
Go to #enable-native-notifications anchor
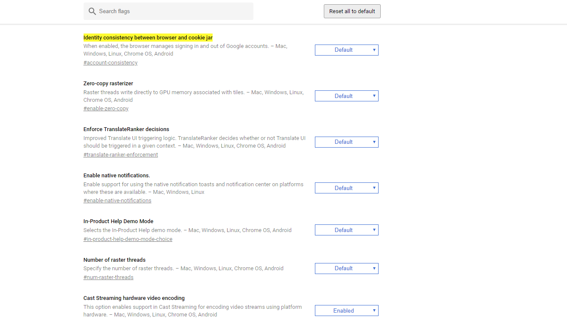pyautogui.click(x=117, y=201)
